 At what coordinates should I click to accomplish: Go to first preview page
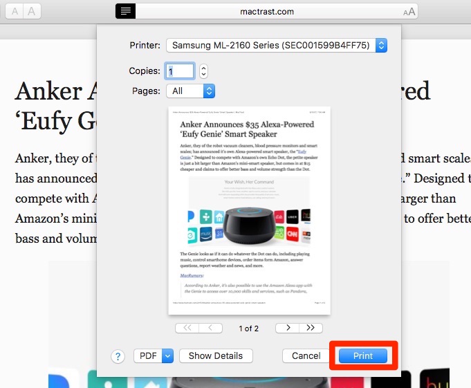(187, 328)
